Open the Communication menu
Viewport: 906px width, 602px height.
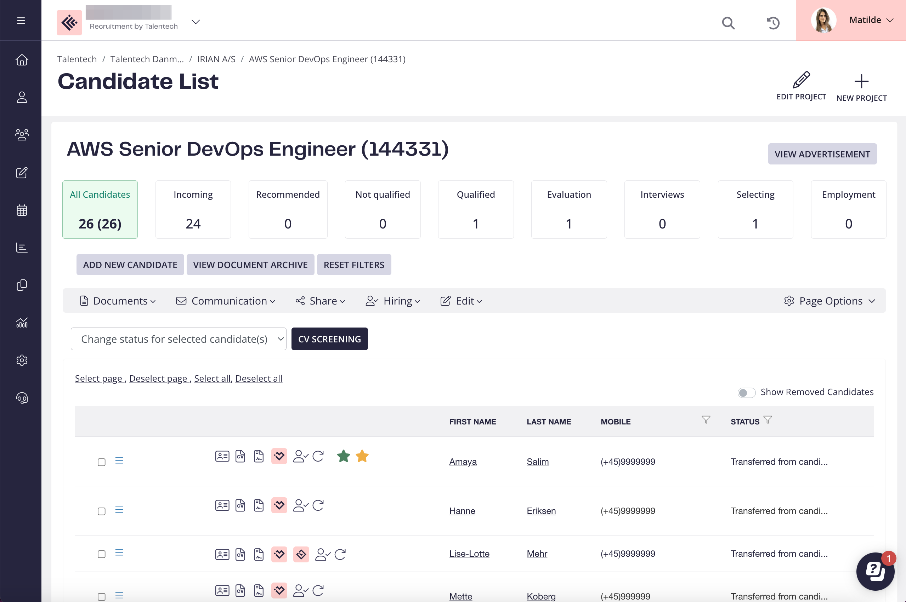tap(226, 301)
